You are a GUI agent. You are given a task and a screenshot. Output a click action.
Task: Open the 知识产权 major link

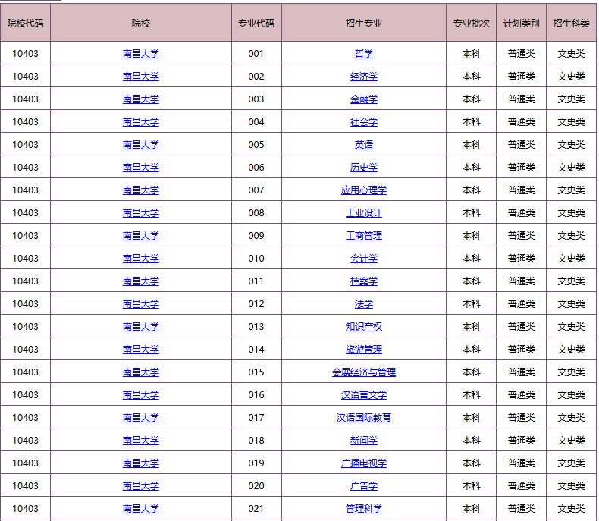[x=364, y=327]
